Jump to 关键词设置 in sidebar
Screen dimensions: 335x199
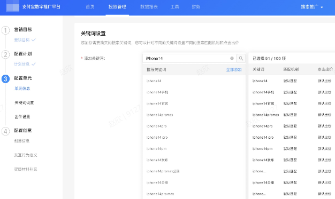pyautogui.click(x=24, y=102)
